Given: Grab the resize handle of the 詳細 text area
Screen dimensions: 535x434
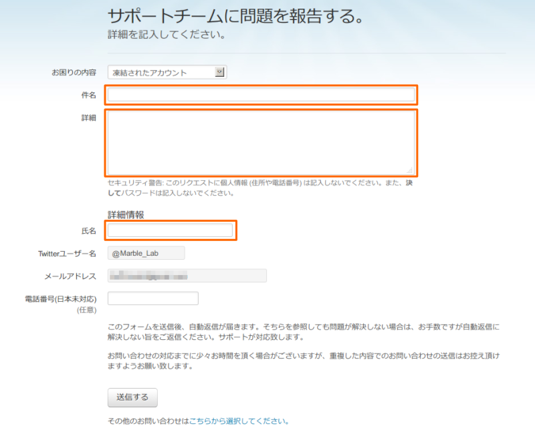Looking at the screenshot, I should click(410, 170).
